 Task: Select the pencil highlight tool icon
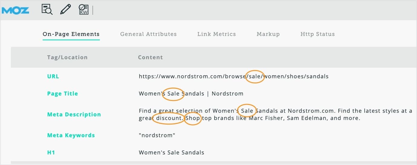click(65, 10)
